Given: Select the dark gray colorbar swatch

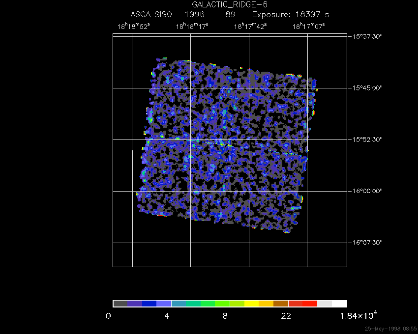Looking at the screenshot, I should [x=120, y=304].
